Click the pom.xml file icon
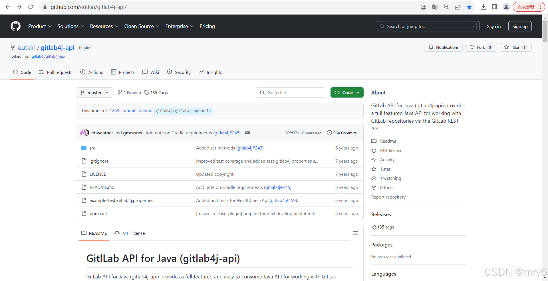548x281 pixels. coord(84,213)
